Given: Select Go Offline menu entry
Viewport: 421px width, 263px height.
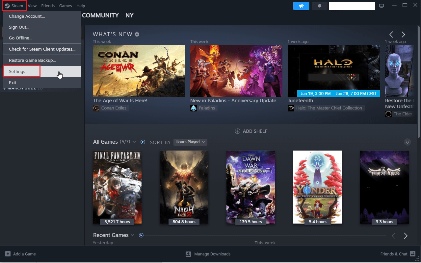Looking at the screenshot, I should click(x=42, y=38).
